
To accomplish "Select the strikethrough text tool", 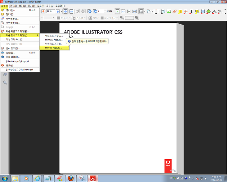I will tap(186, 12).
